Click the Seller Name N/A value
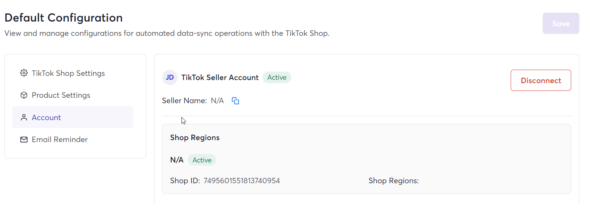589x204 pixels. 217,101
